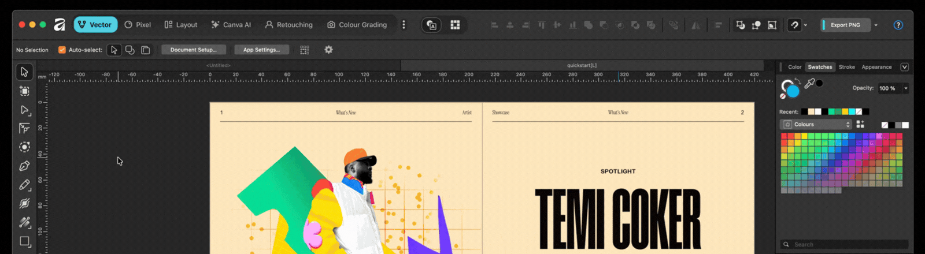925x254 pixels.
Task: Select the Pen tool in left toolbar
Action: click(24, 166)
